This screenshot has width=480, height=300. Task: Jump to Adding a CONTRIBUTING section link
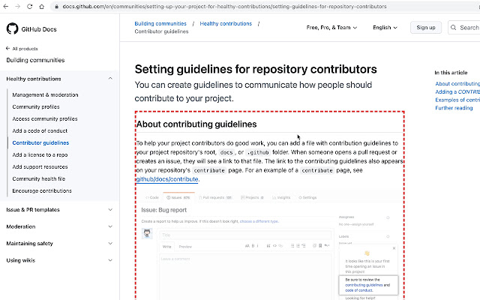click(457, 91)
